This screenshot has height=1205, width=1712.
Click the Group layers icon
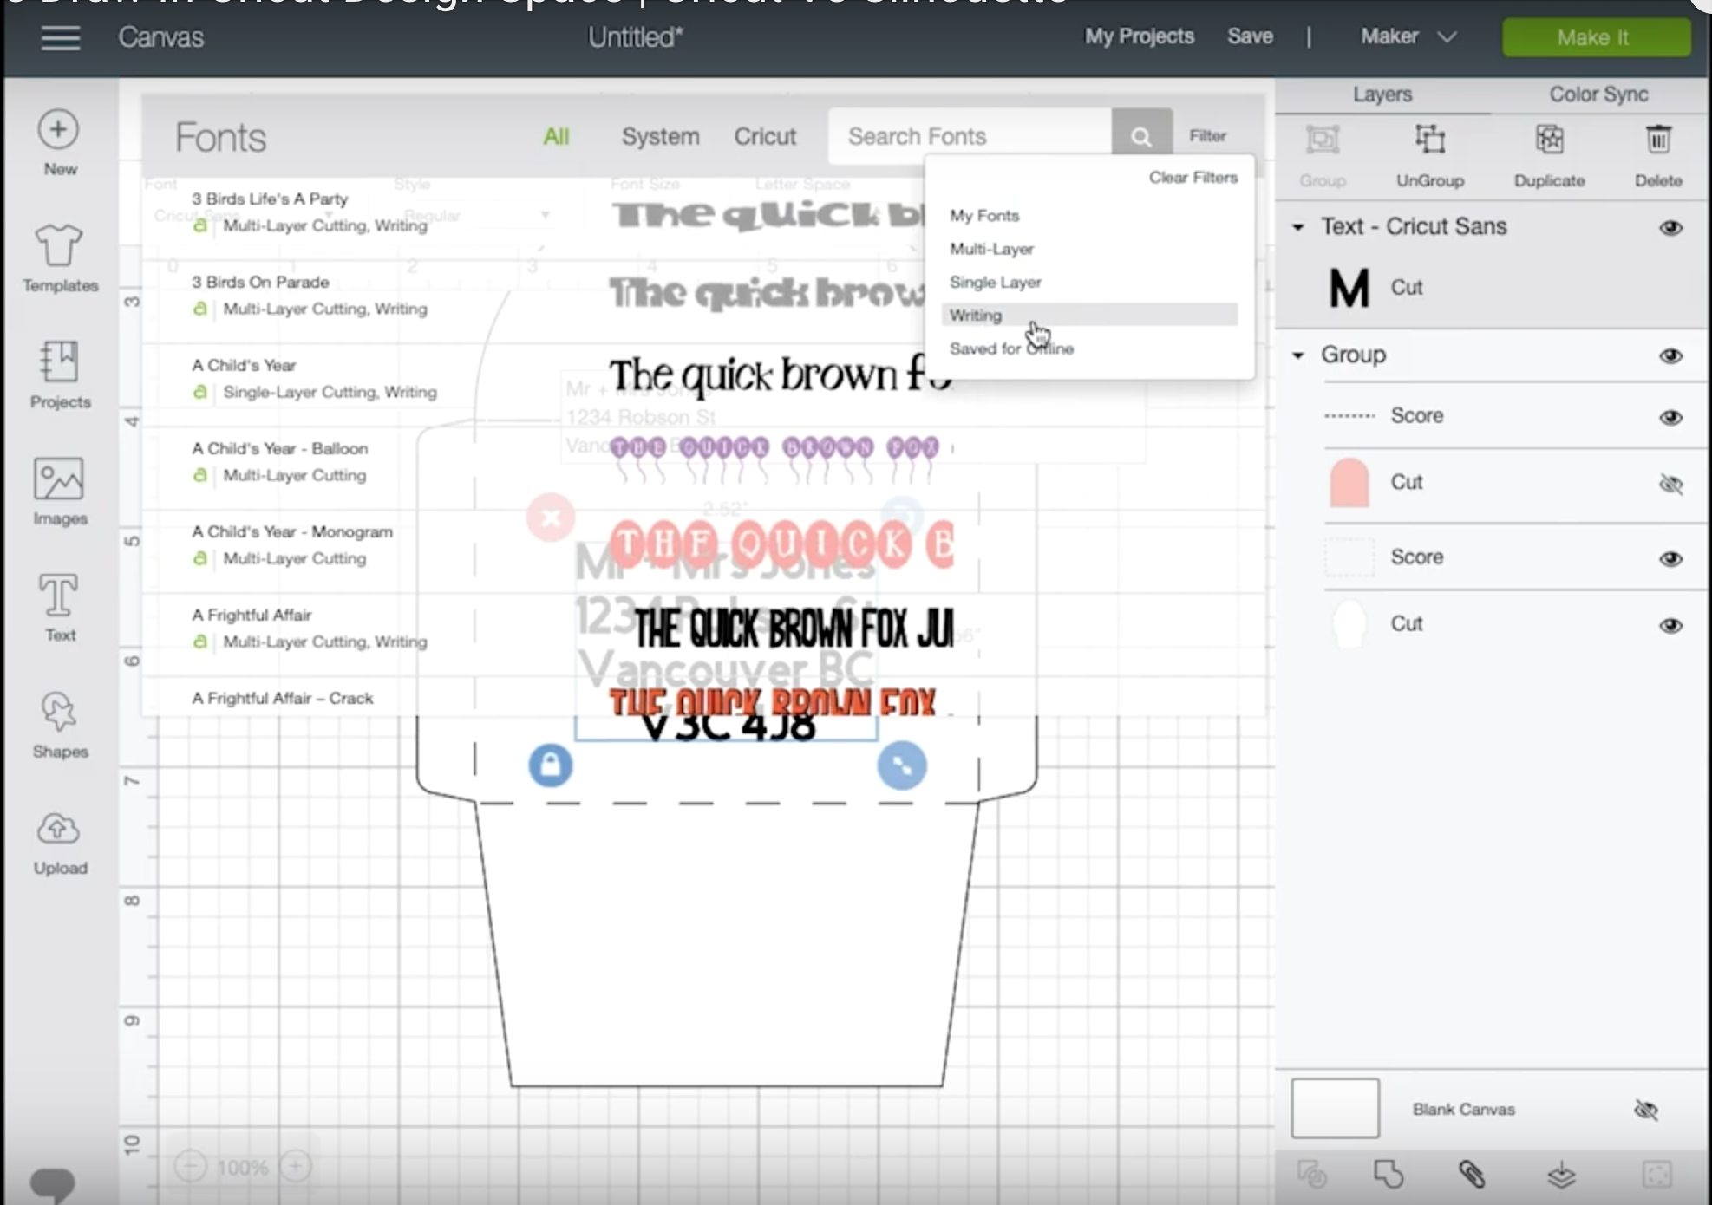(1323, 140)
